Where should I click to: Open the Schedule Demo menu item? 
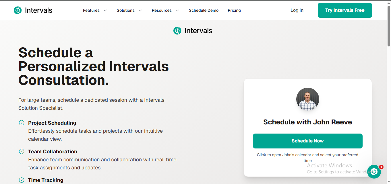(x=204, y=10)
